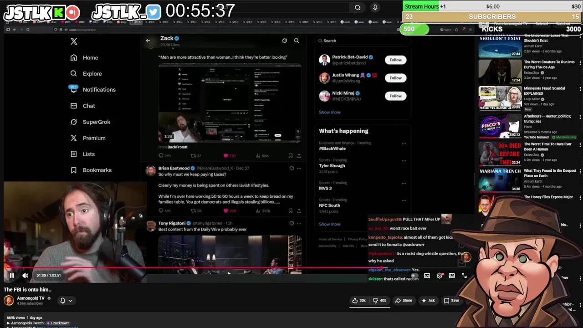The image size is (583, 328).
Task: Share the YouTube video
Action: [404, 301]
